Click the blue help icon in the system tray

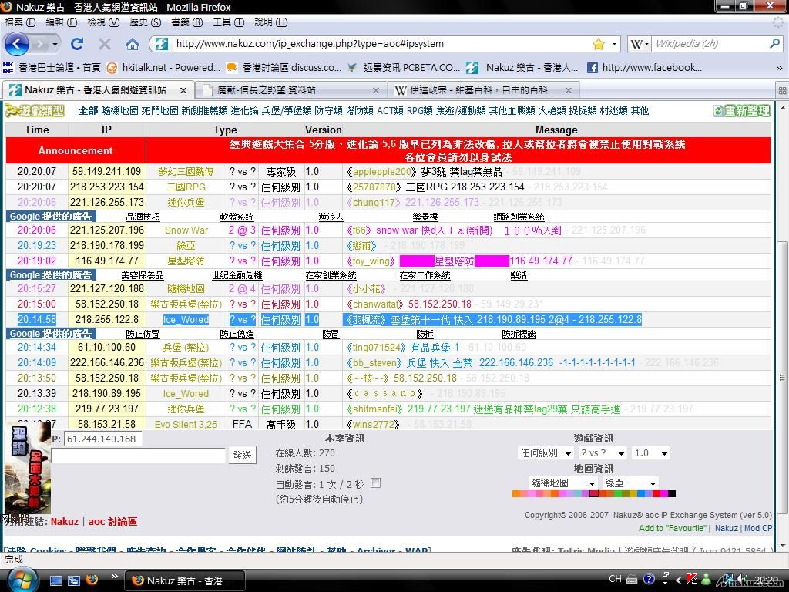pos(649,580)
